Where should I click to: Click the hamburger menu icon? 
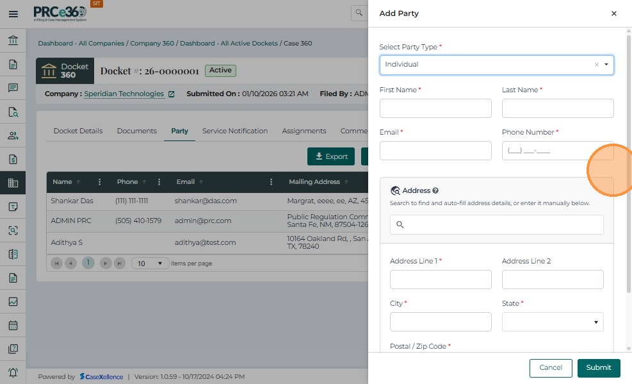[x=13, y=13]
